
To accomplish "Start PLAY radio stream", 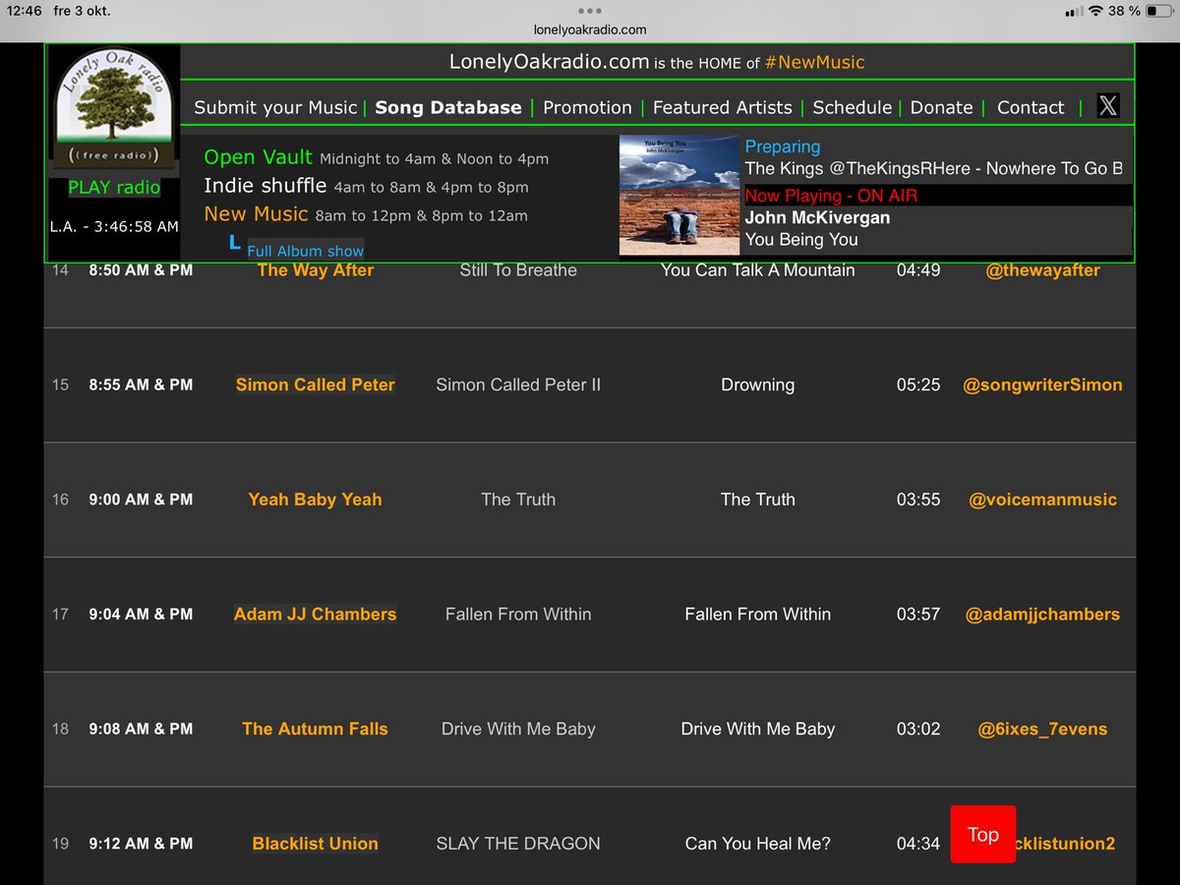I will coord(114,187).
